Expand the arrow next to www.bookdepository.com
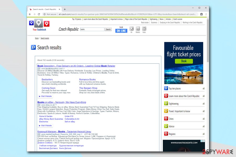236x157 pixels. (x=64, y=69)
